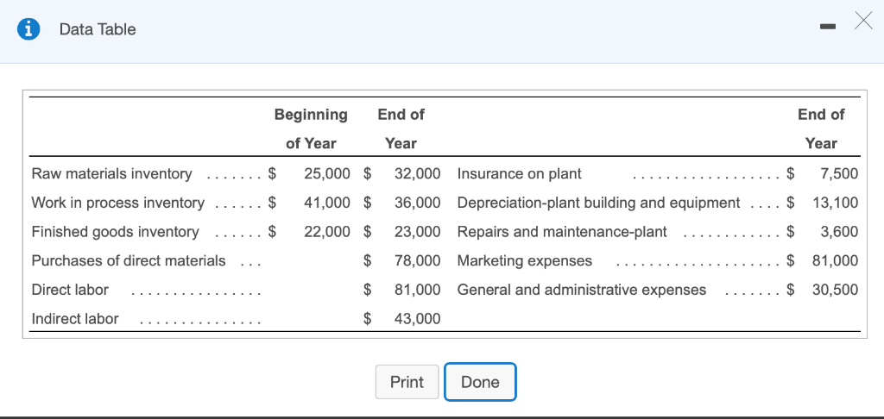The image size is (884, 419).
Task: Click the Beginning of Year column header
Action: tap(311, 128)
